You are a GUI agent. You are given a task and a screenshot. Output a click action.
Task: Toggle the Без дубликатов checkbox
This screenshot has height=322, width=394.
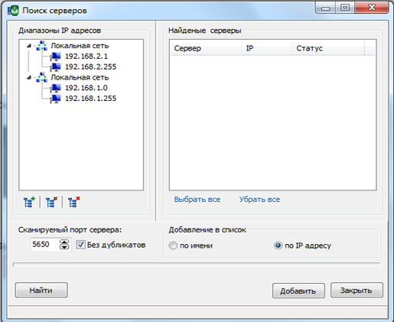pyautogui.click(x=81, y=245)
